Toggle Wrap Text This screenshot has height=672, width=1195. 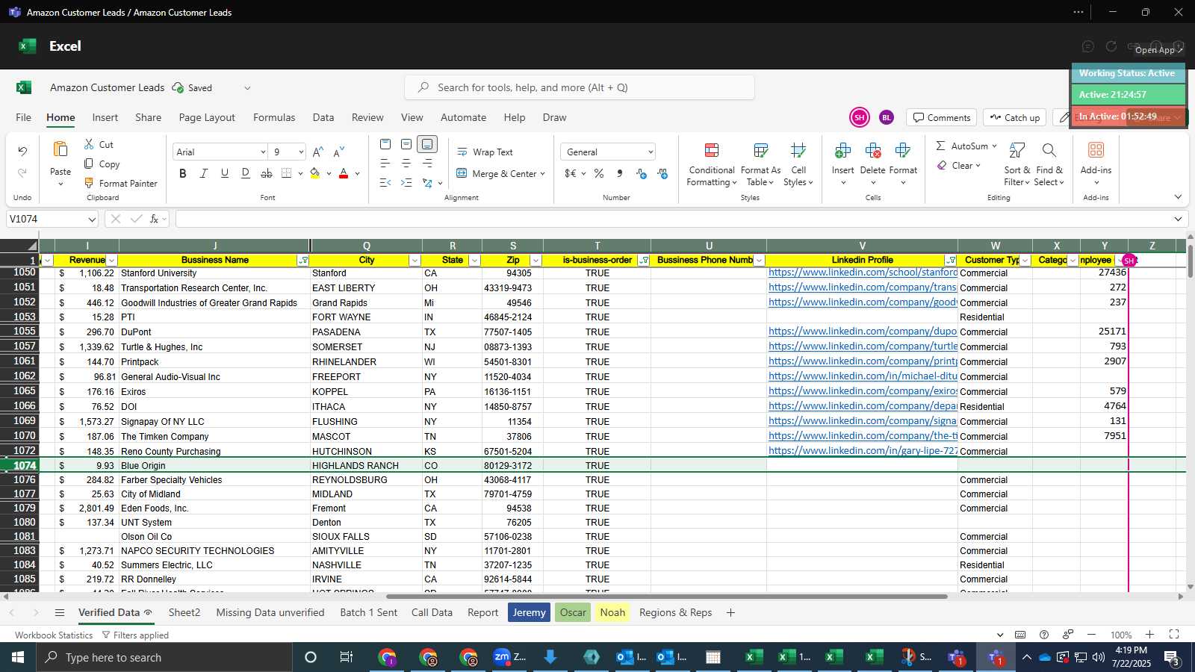pyautogui.click(x=485, y=152)
